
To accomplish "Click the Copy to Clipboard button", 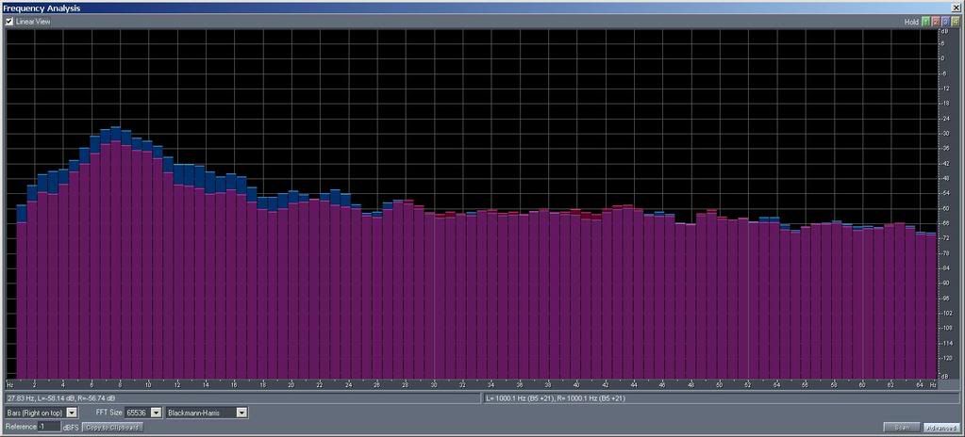I will pos(113,427).
